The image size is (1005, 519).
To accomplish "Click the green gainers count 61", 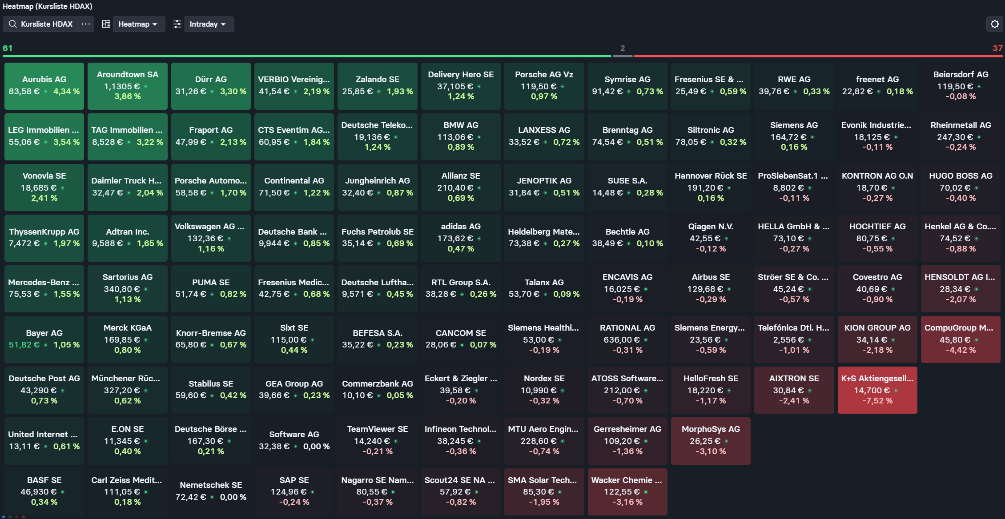I will (x=8, y=48).
